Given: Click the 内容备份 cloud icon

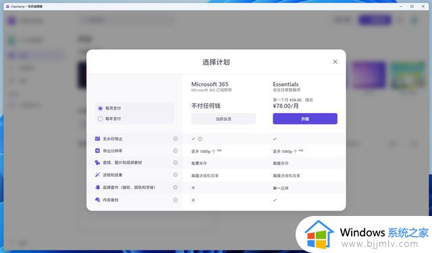Looking at the screenshot, I should (x=97, y=200).
